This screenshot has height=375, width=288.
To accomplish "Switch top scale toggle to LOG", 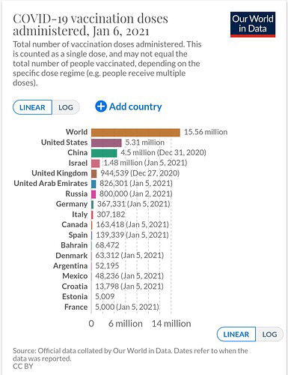I will coord(66,107).
